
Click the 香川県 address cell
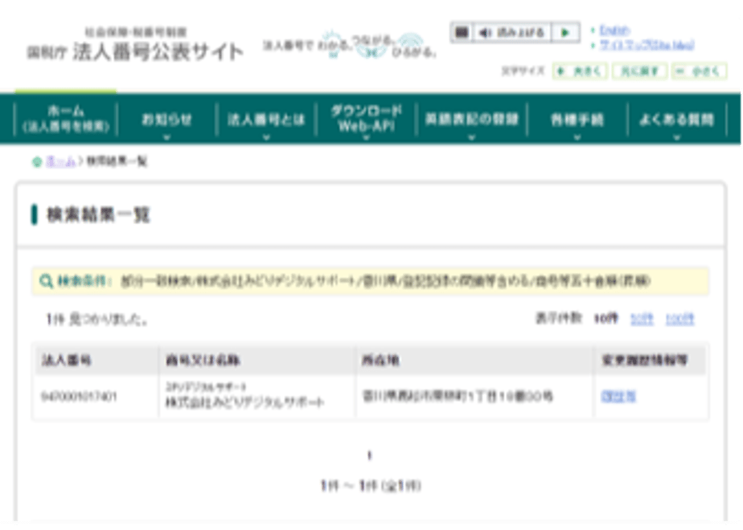coord(458,396)
